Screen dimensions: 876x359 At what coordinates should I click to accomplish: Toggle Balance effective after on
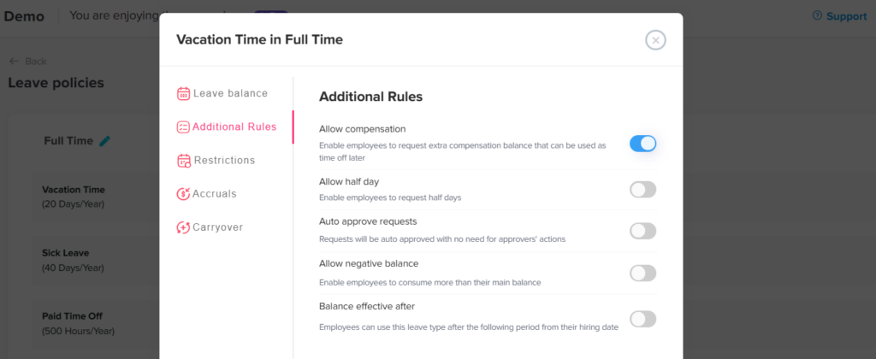tap(642, 319)
